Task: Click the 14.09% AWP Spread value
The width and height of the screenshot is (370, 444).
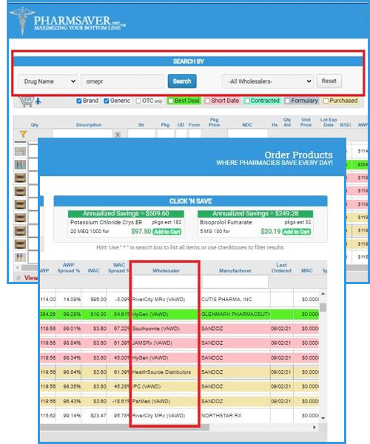Action: pyautogui.click(x=72, y=300)
